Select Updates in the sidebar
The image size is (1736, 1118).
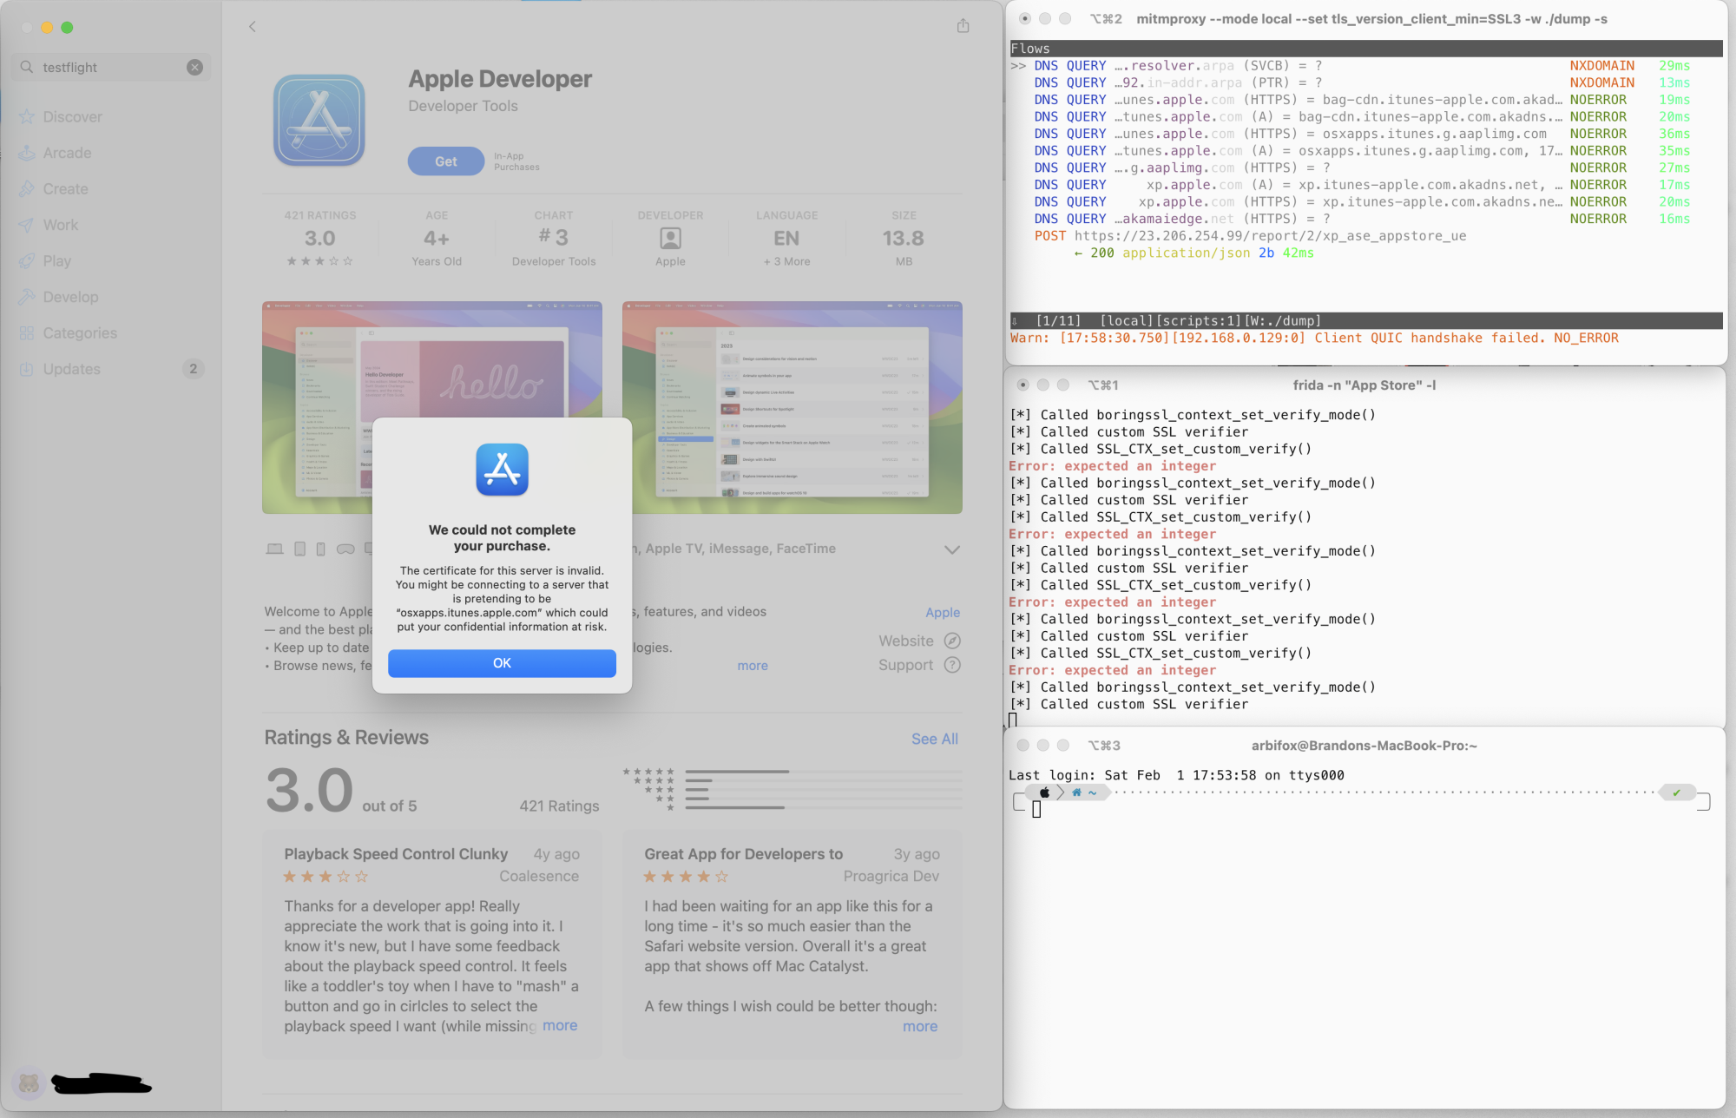coord(72,369)
